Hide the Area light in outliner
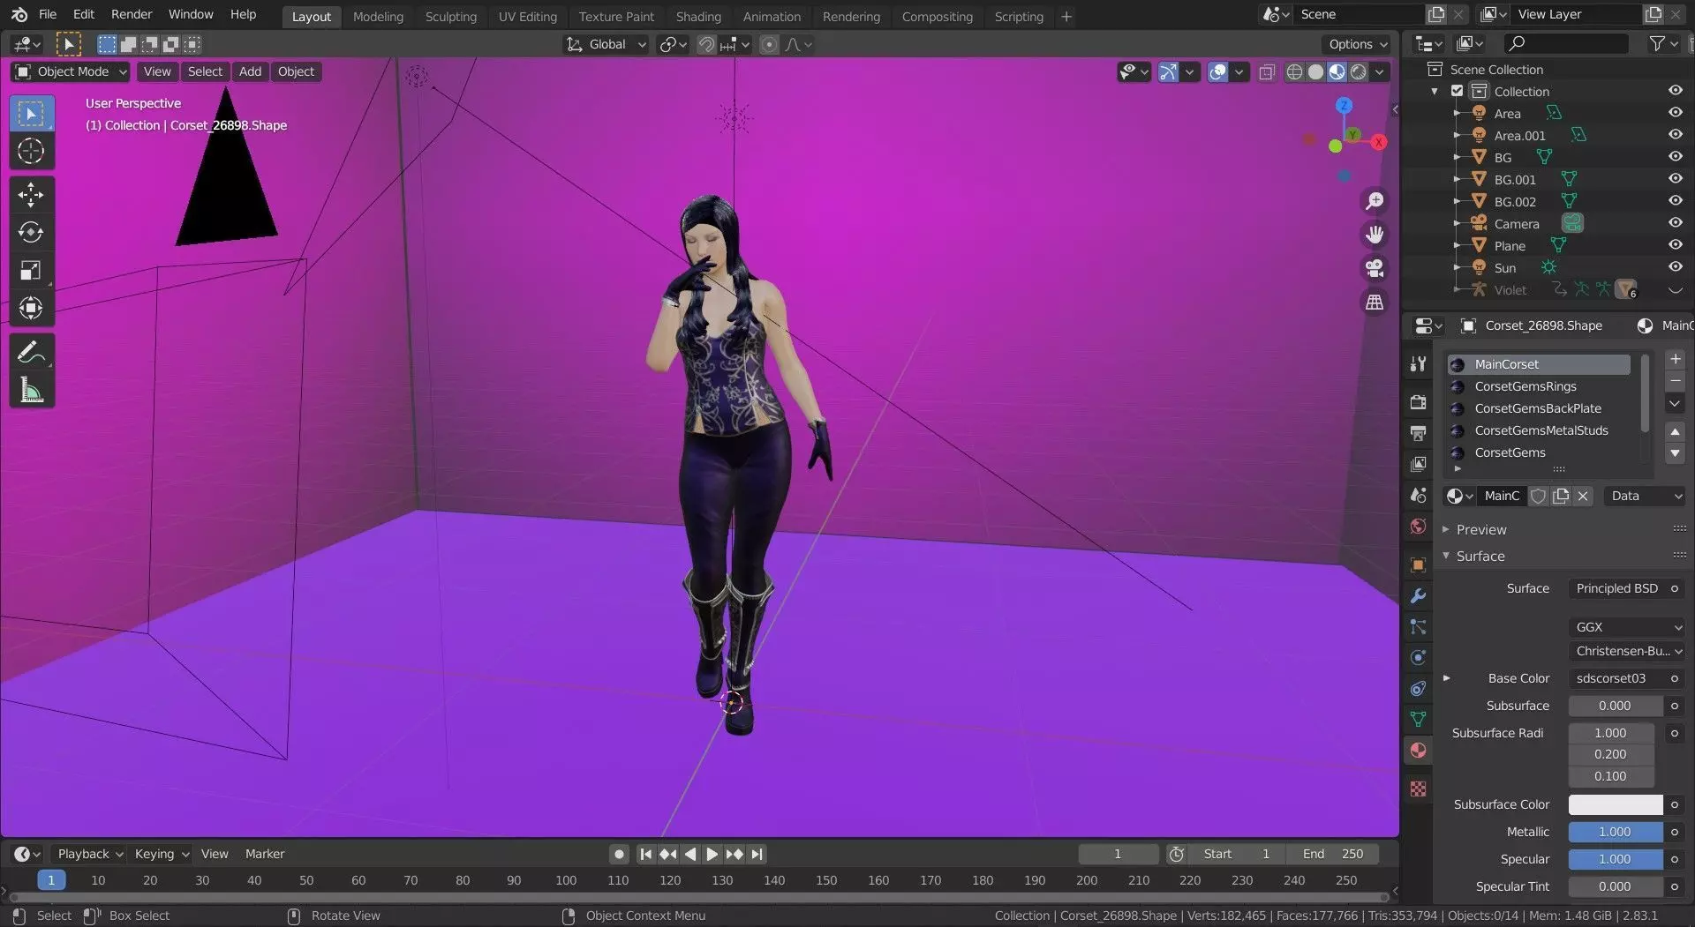 (x=1675, y=113)
